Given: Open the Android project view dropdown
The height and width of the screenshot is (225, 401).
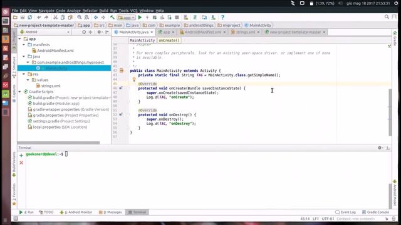Looking at the screenshot, I should (45, 32).
